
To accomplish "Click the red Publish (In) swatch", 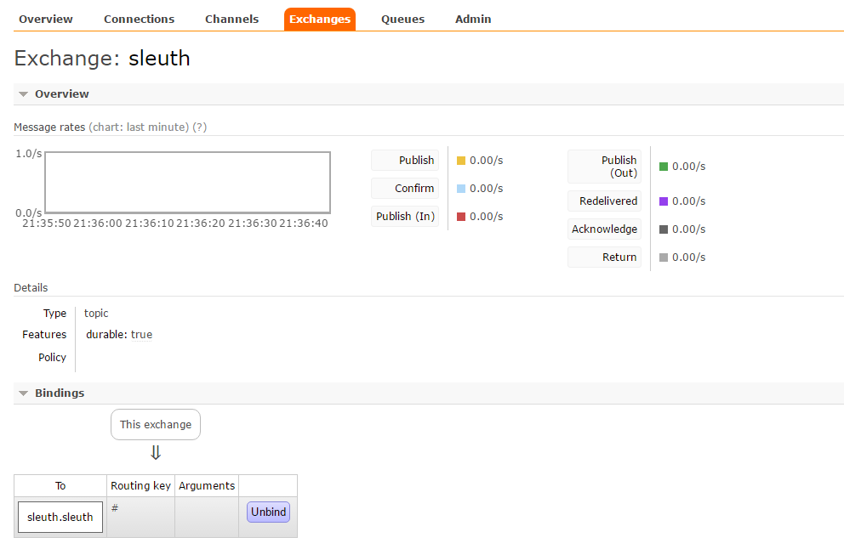I will (x=461, y=217).
